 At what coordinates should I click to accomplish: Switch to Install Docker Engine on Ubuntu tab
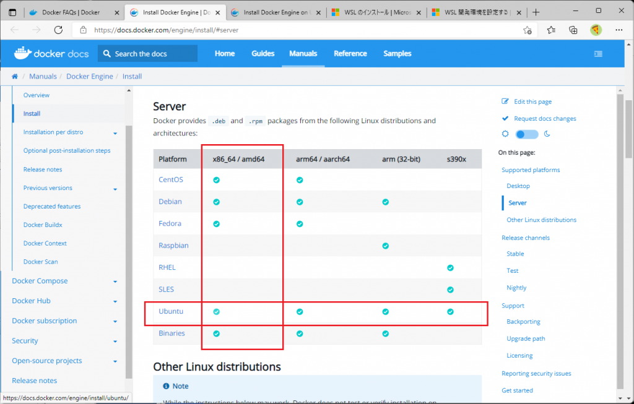click(x=277, y=12)
